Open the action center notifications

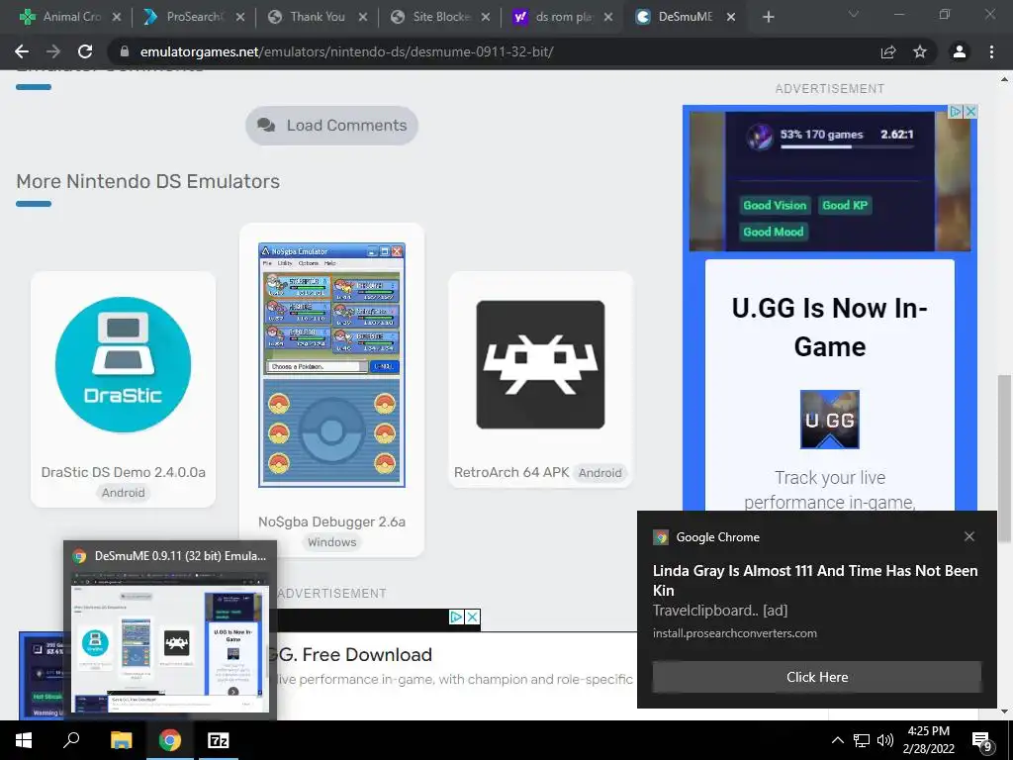[983, 742]
